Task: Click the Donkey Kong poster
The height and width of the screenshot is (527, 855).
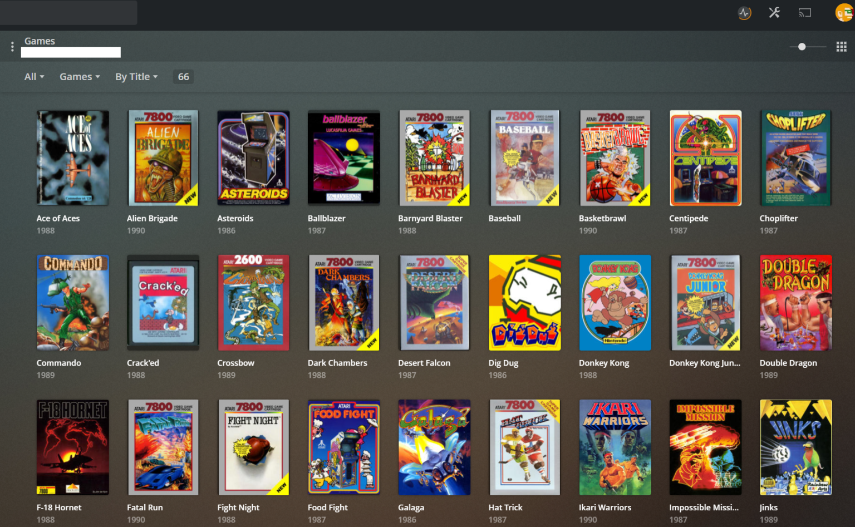Action: click(615, 302)
